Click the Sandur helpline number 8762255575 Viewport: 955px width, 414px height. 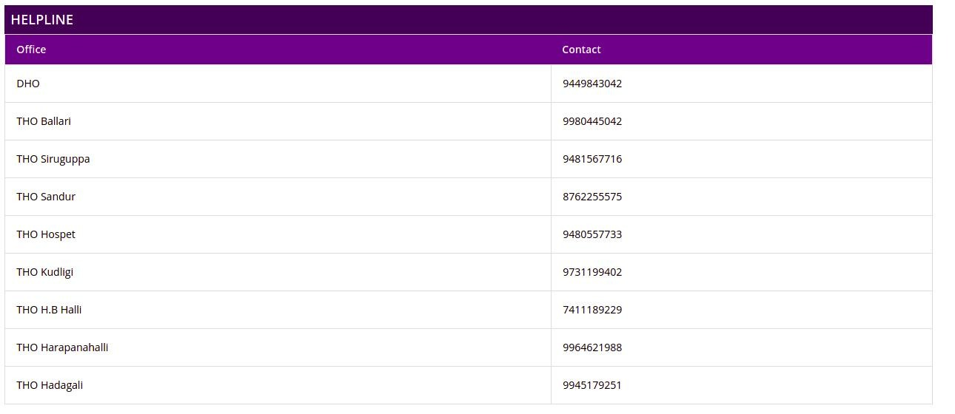pyautogui.click(x=592, y=197)
